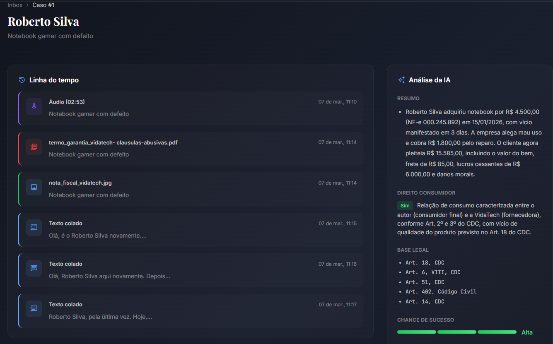Click the message icon of 11:16 Texto colado
The height and width of the screenshot is (344, 553).
pyautogui.click(x=34, y=268)
